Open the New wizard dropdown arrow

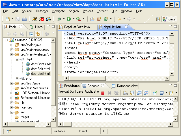(x=12, y=19)
